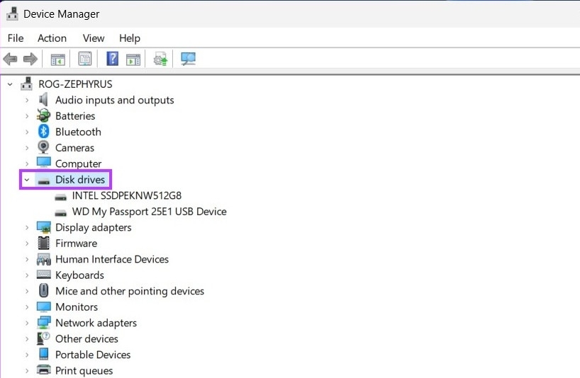Click Scan for hardware changes icon
Viewport: 580px width, 378px height.
188,59
